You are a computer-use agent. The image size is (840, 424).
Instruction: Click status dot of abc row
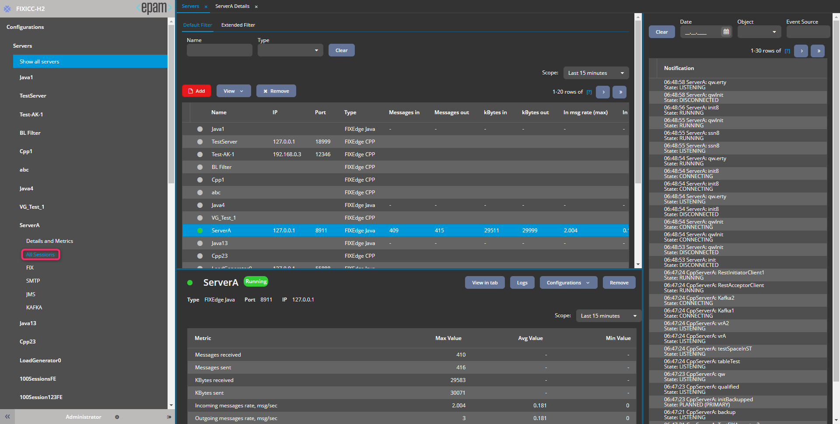(x=200, y=193)
